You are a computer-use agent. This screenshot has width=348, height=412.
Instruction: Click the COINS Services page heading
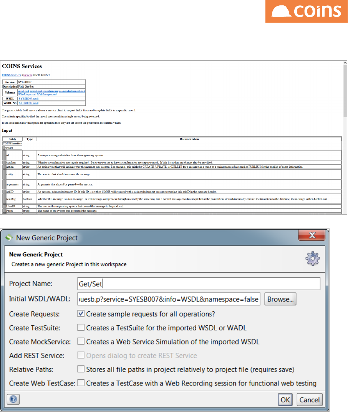click(x=22, y=66)
